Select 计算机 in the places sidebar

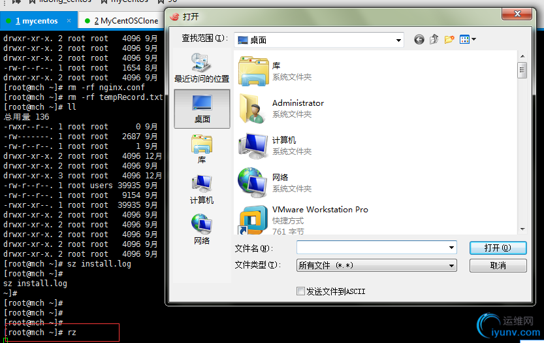pyautogui.click(x=202, y=189)
